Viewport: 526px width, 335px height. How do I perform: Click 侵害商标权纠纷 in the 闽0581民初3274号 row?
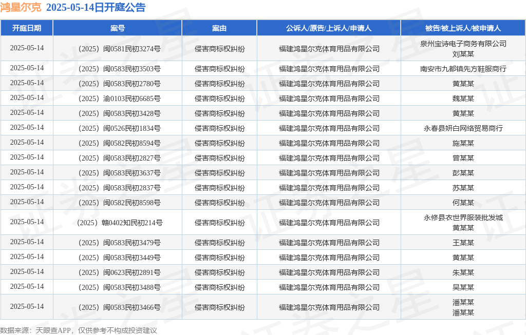[x=220, y=49]
